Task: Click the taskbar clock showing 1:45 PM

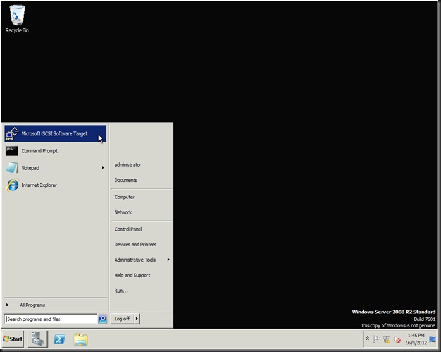Action: pos(416,336)
